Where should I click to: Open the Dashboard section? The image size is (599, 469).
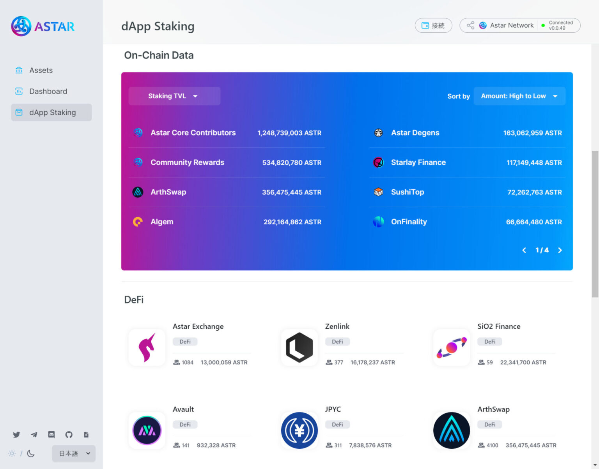48,91
